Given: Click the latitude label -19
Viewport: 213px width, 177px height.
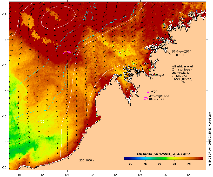Looking at the screenshot, I should point(4,142).
